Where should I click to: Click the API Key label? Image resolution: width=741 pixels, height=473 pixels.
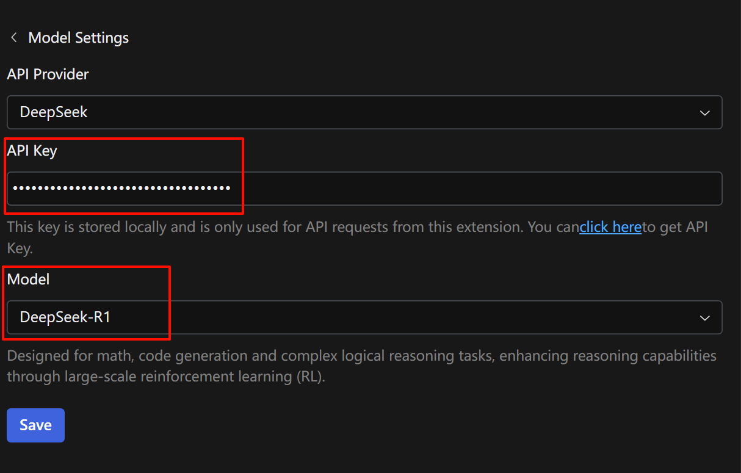(x=32, y=151)
